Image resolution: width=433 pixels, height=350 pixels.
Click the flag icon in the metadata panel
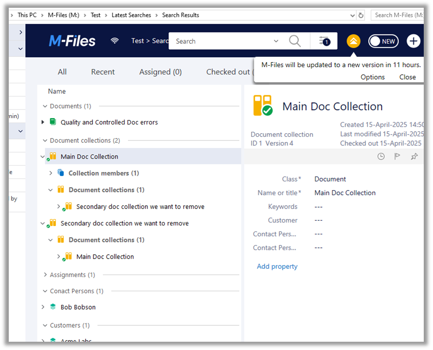pyautogui.click(x=397, y=156)
